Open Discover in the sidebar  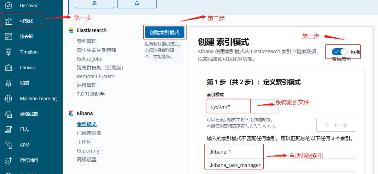pyautogui.click(x=29, y=5)
